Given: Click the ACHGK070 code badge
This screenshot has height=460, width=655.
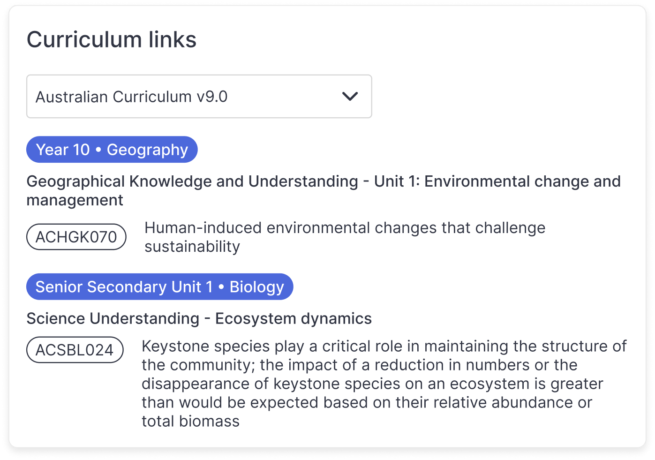Looking at the screenshot, I should click(x=76, y=237).
